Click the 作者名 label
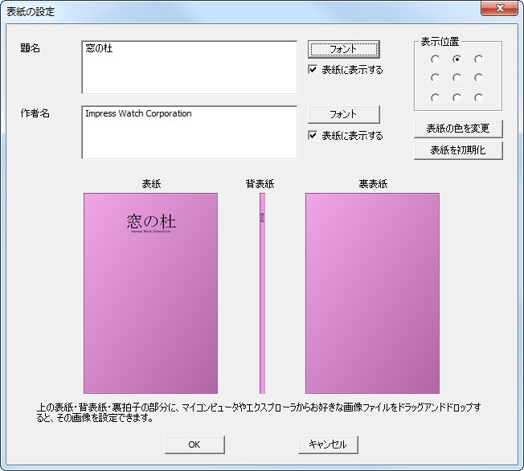Image resolution: width=524 pixels, height=471 pixels. [35, 113]
